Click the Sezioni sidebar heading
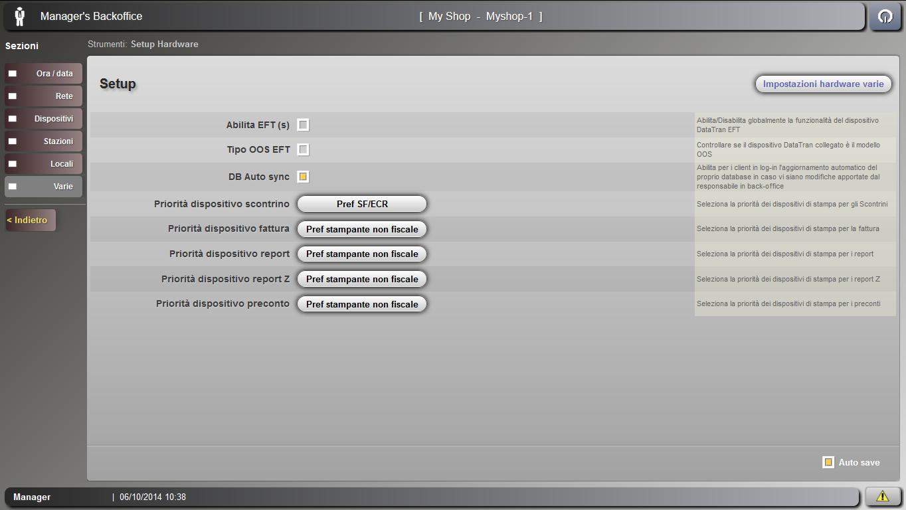Image resolution: width=906 pixels, height=510 pixels. tap(22, 46)
